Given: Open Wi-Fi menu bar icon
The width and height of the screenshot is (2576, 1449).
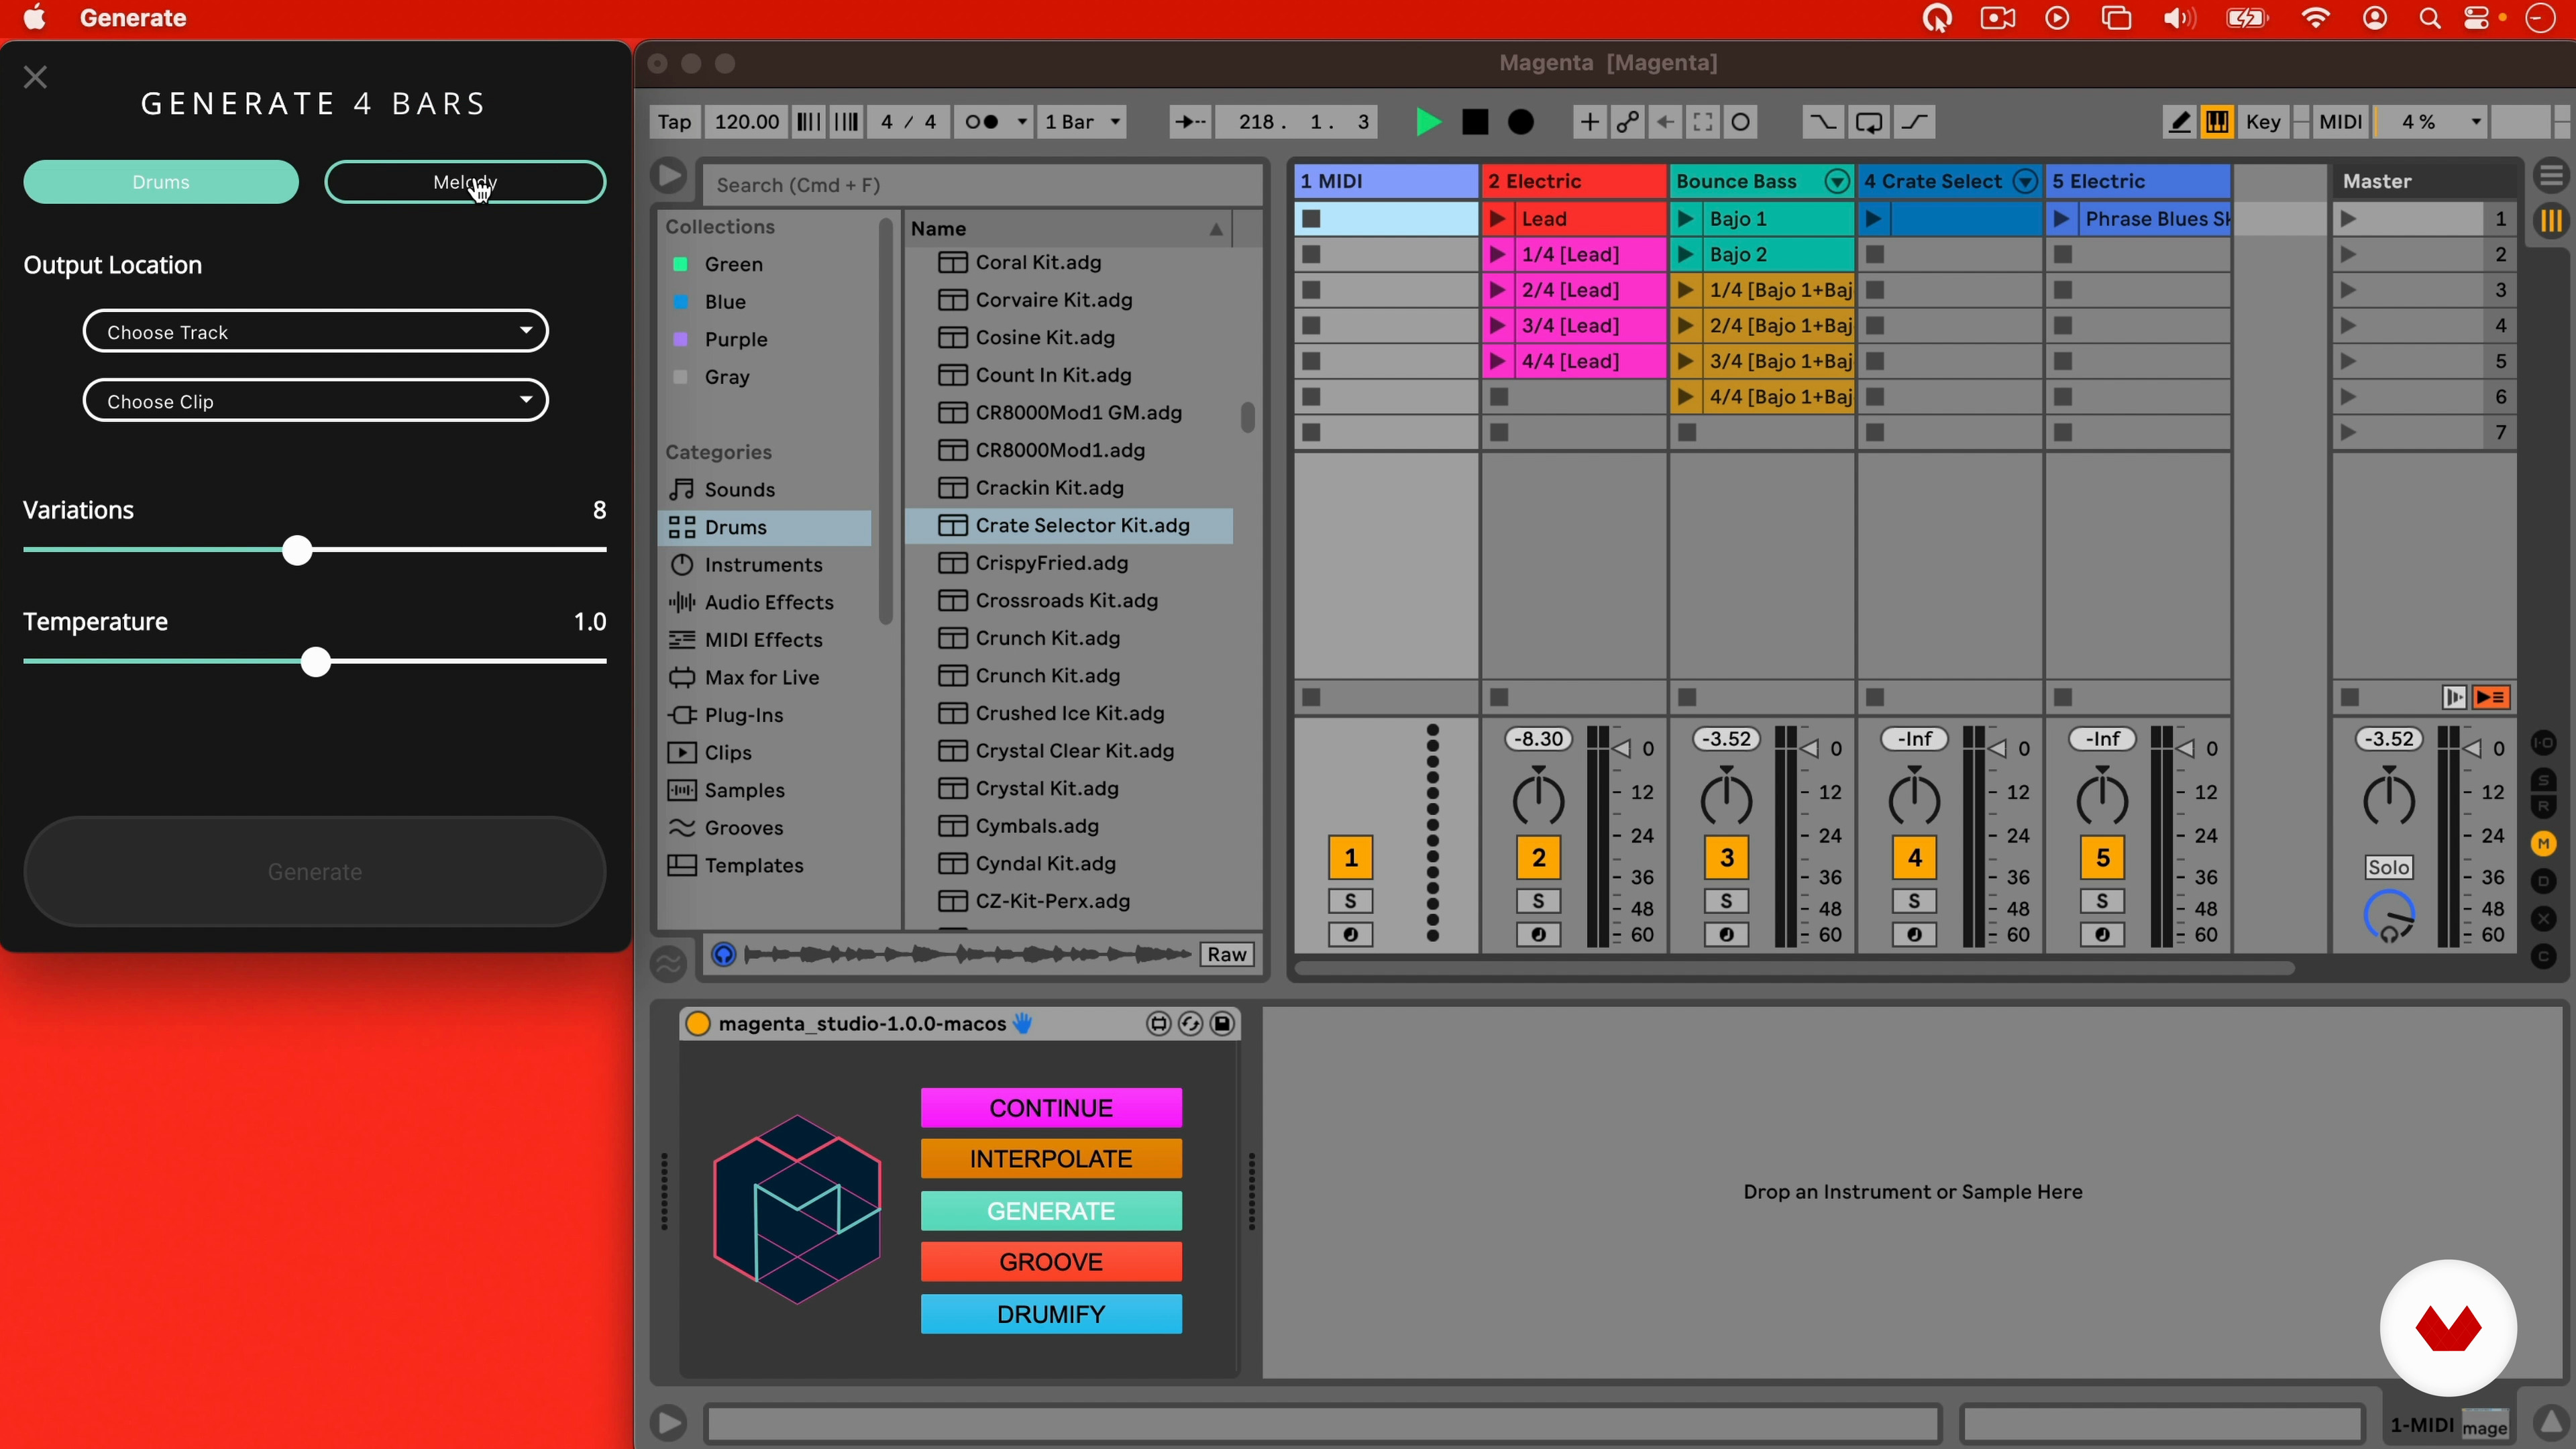Looking at the screenshot, I should [x=2315, y=18].
